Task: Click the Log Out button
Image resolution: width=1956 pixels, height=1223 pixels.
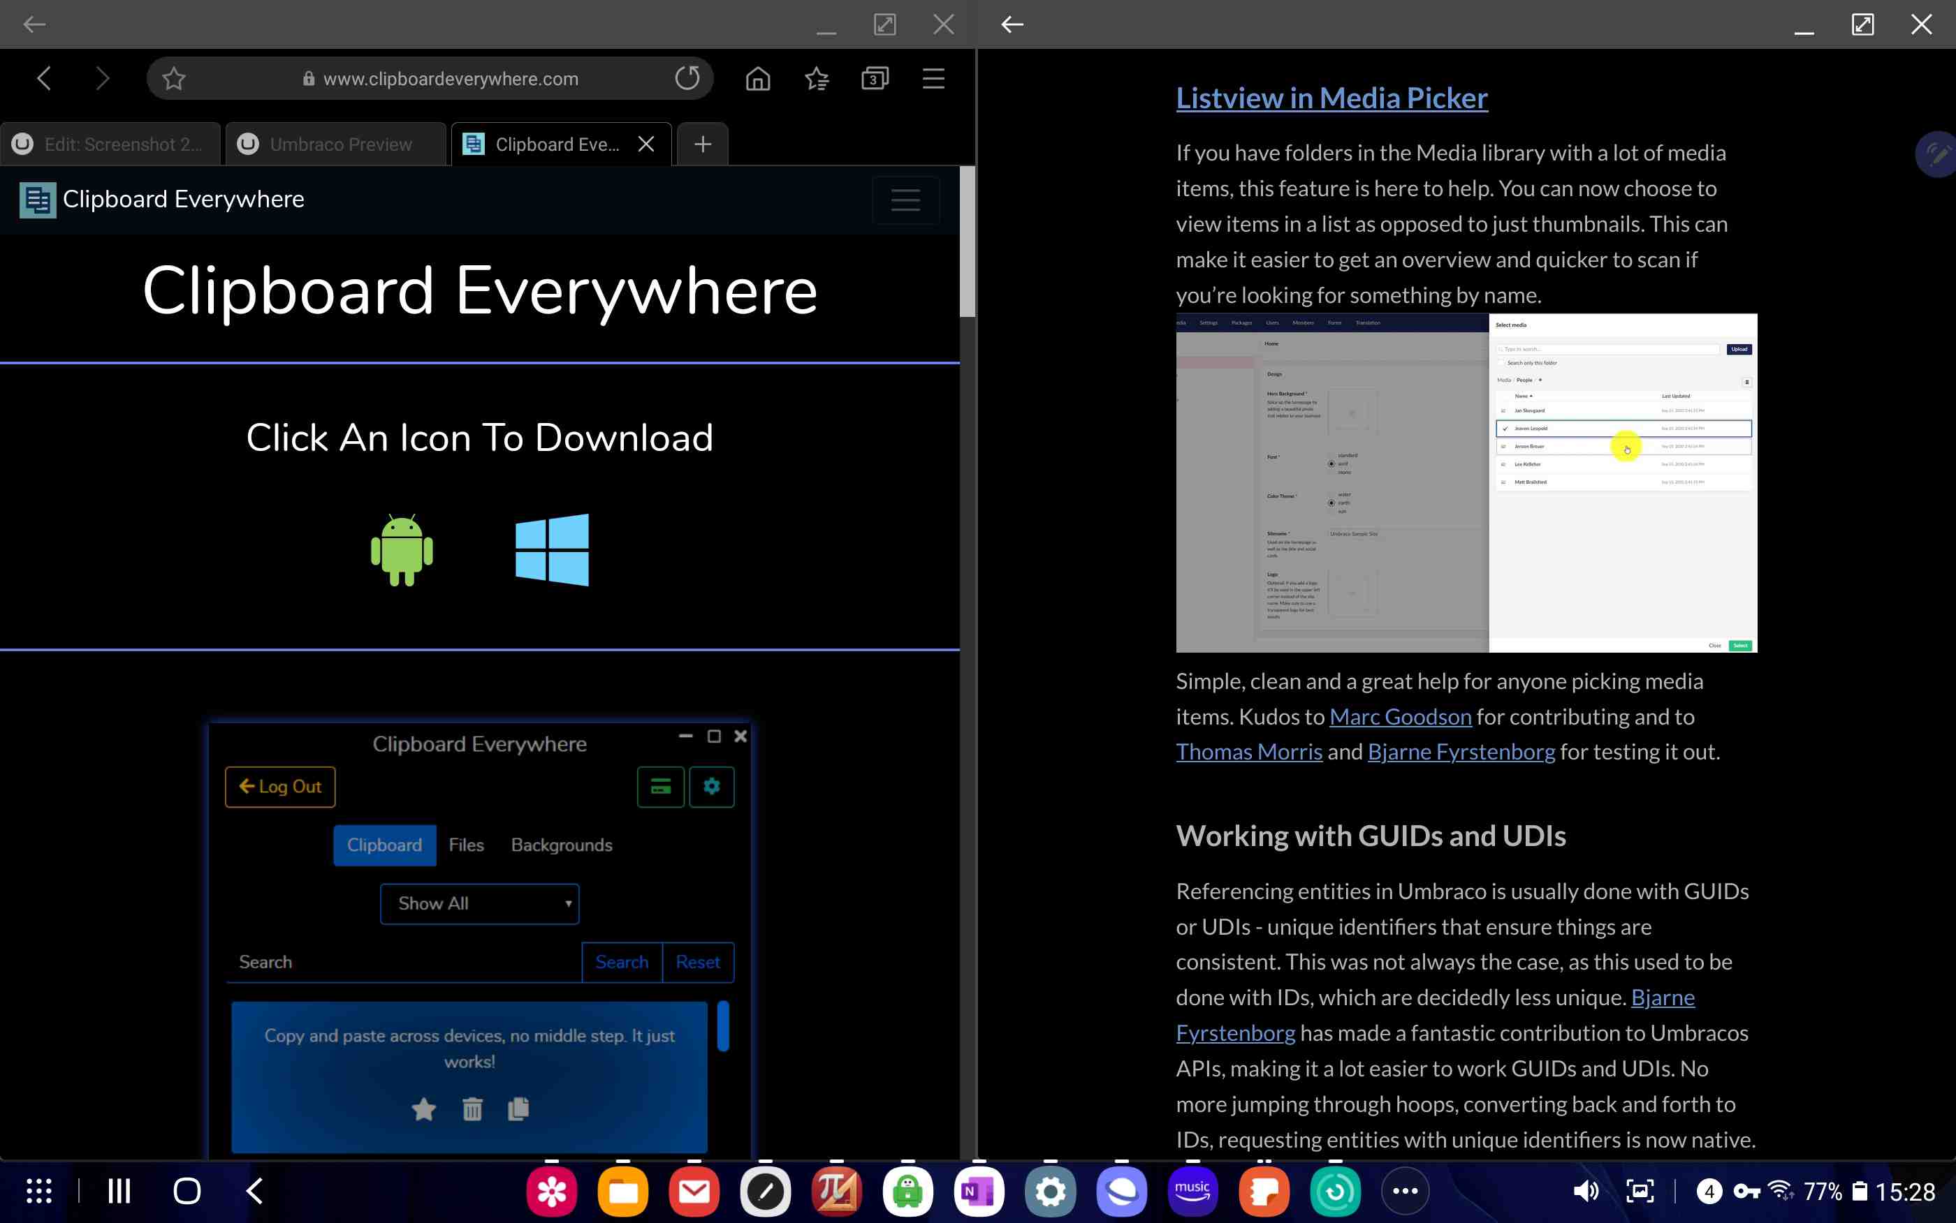Action: [x=280, y=786]
